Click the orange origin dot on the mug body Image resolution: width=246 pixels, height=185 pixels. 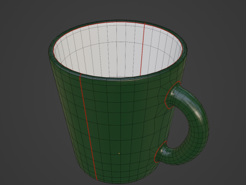pyautogui.click(x=119, y=154)
